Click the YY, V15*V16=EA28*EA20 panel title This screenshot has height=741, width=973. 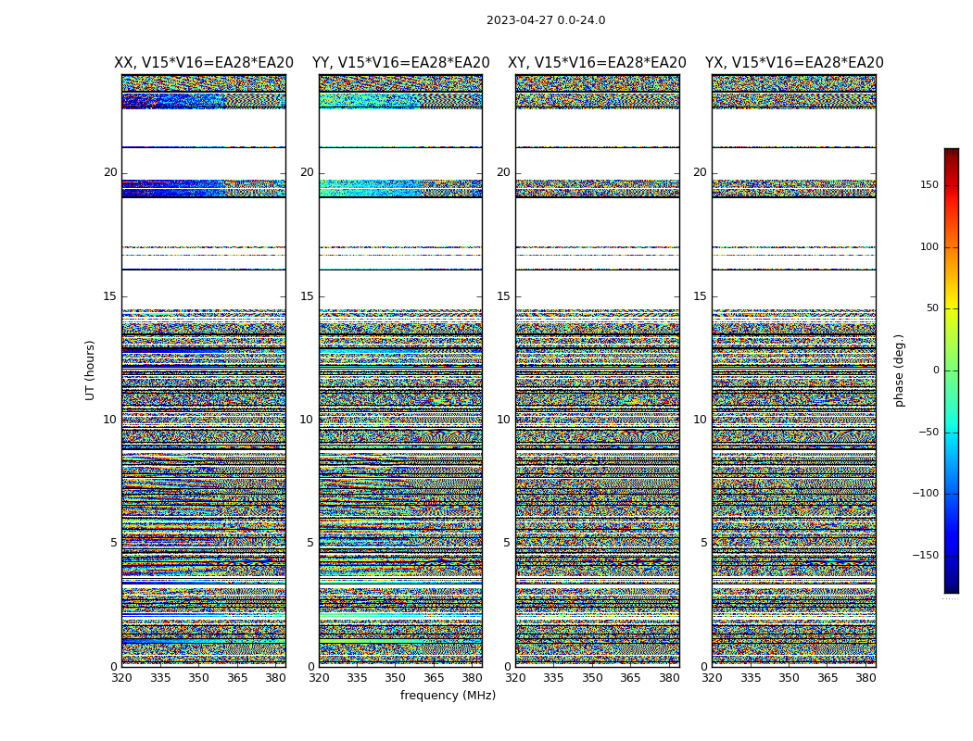(401, 63)
